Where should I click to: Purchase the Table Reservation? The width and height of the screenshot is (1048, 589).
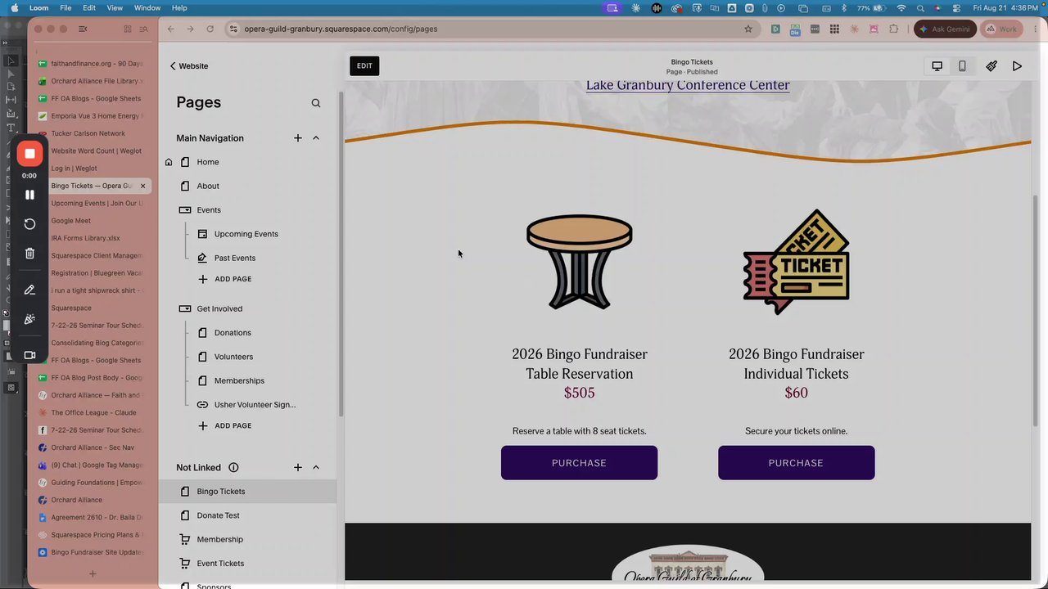(579, 463)
